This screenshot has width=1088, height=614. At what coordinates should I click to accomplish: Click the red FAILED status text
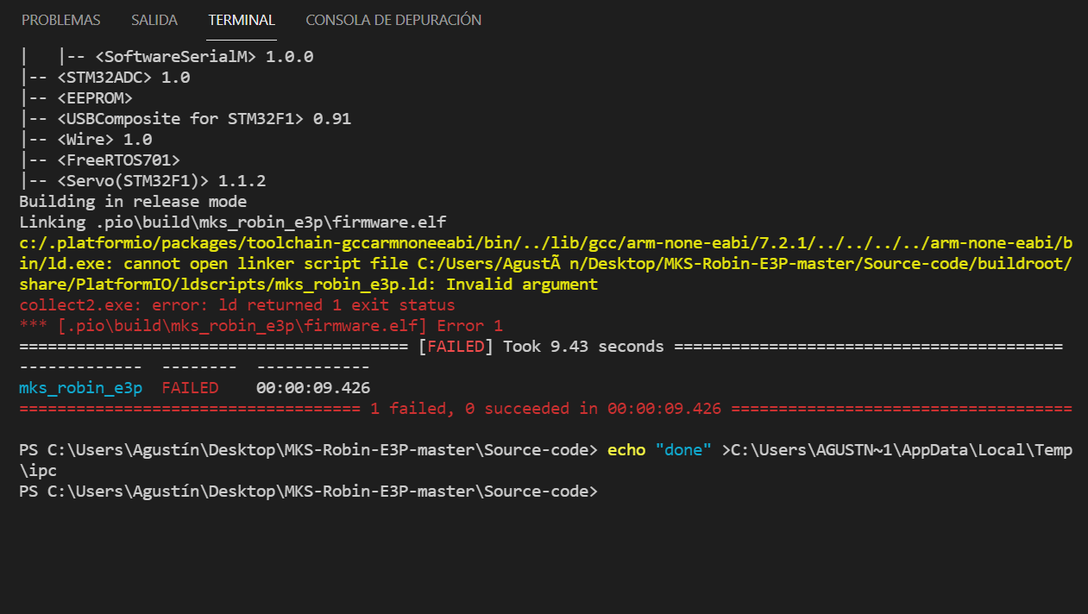point(188,387)
